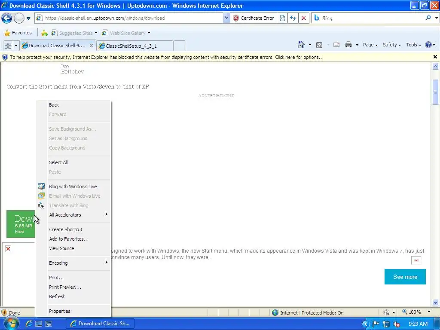This screenshot has width=440, height=330.
Task: Expand the All Accelerators submenu
Action: coord(73,215)
